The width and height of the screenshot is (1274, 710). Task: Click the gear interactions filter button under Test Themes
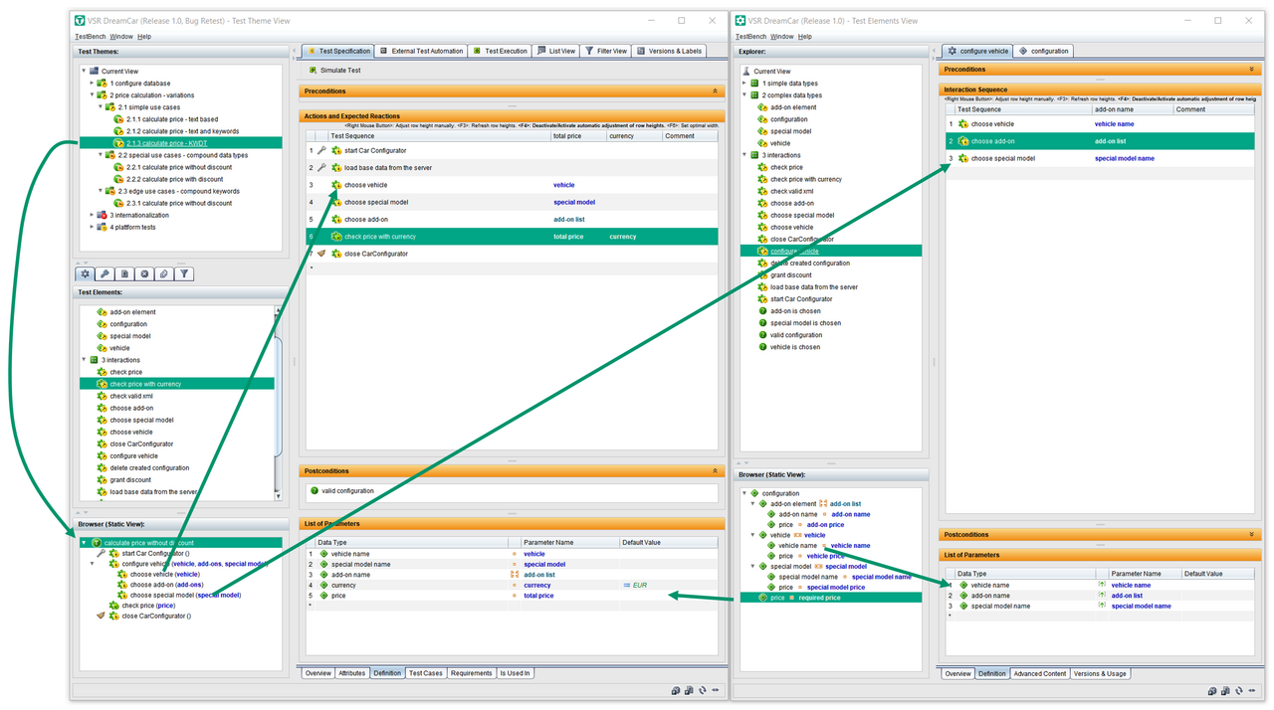point(85,273)
